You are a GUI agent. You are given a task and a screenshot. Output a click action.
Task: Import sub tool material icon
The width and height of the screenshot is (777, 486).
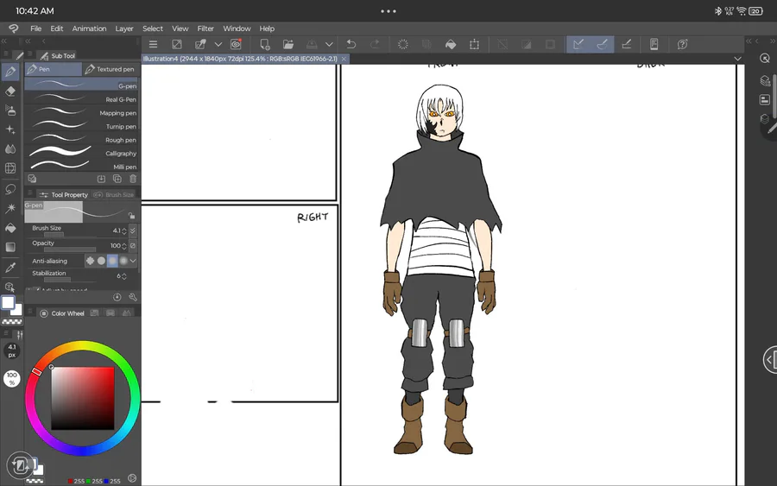[101, 179]
